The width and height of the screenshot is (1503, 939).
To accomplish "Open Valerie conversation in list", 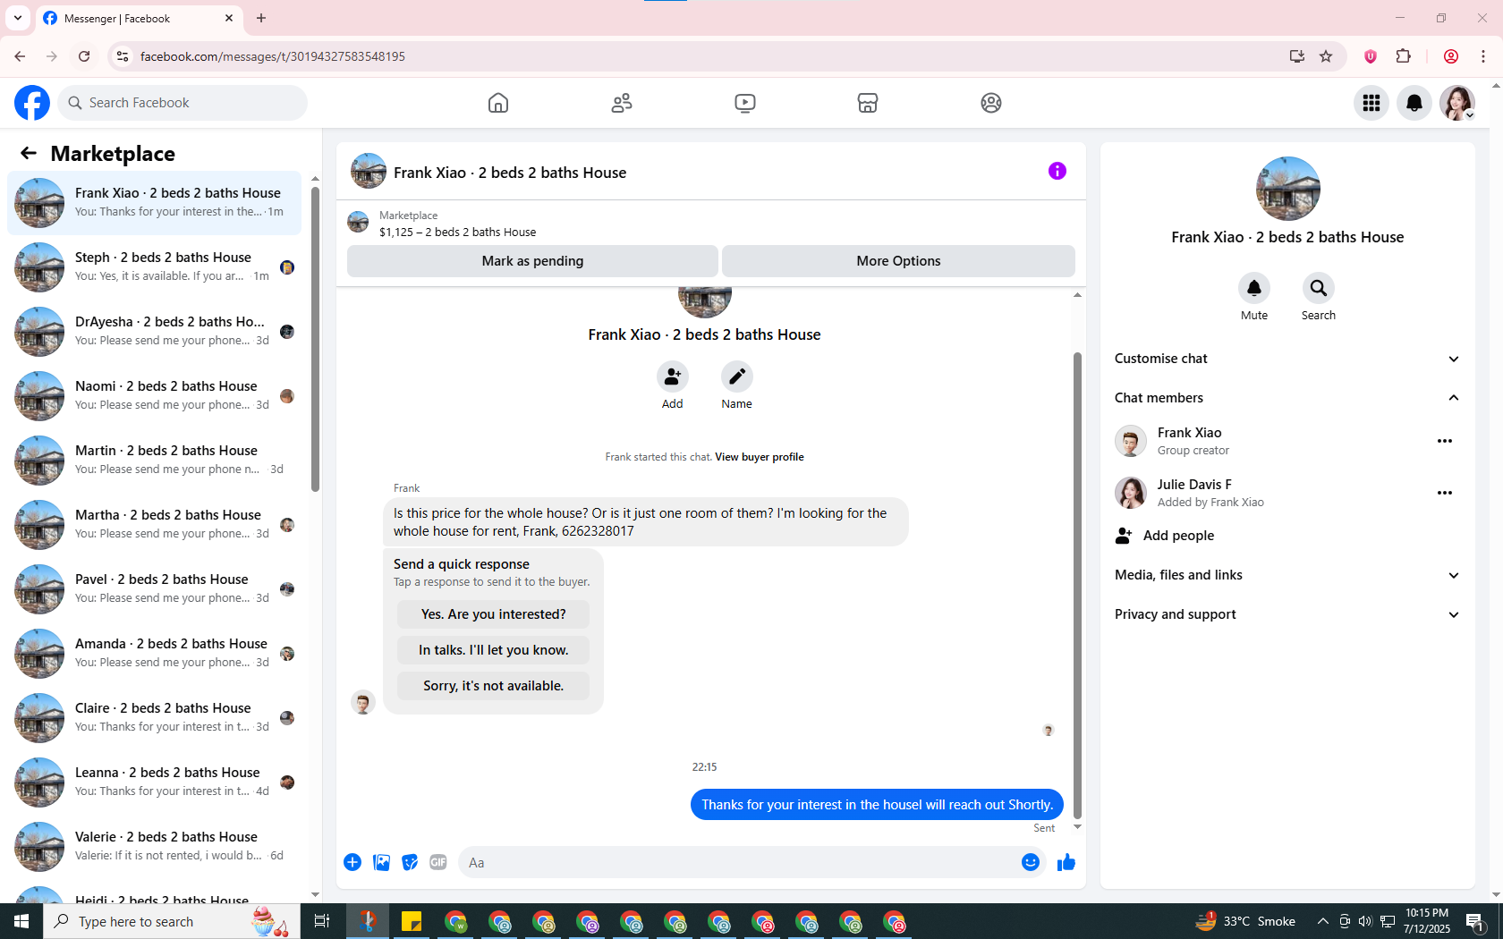I will click(x=154, y=846).
